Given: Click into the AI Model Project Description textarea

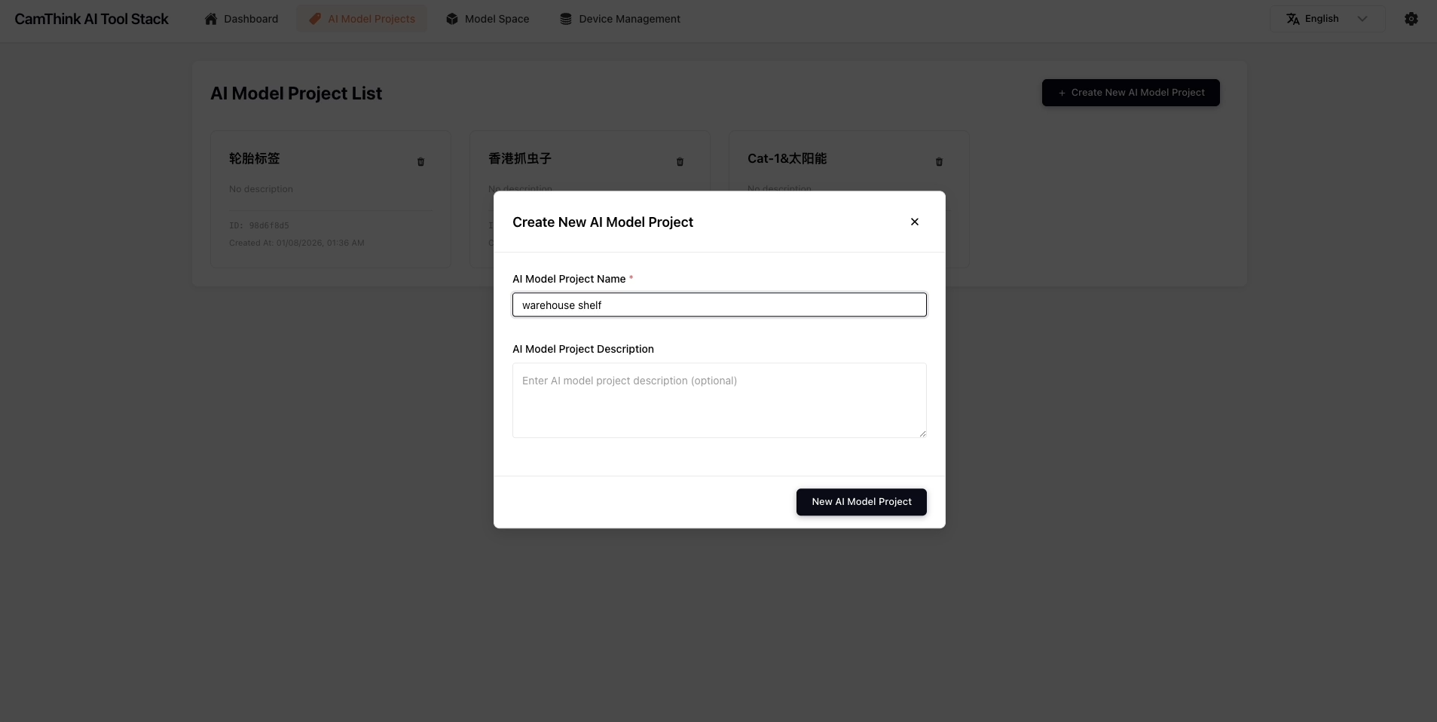Looking at the screenshot, I should tap(719, 400).
